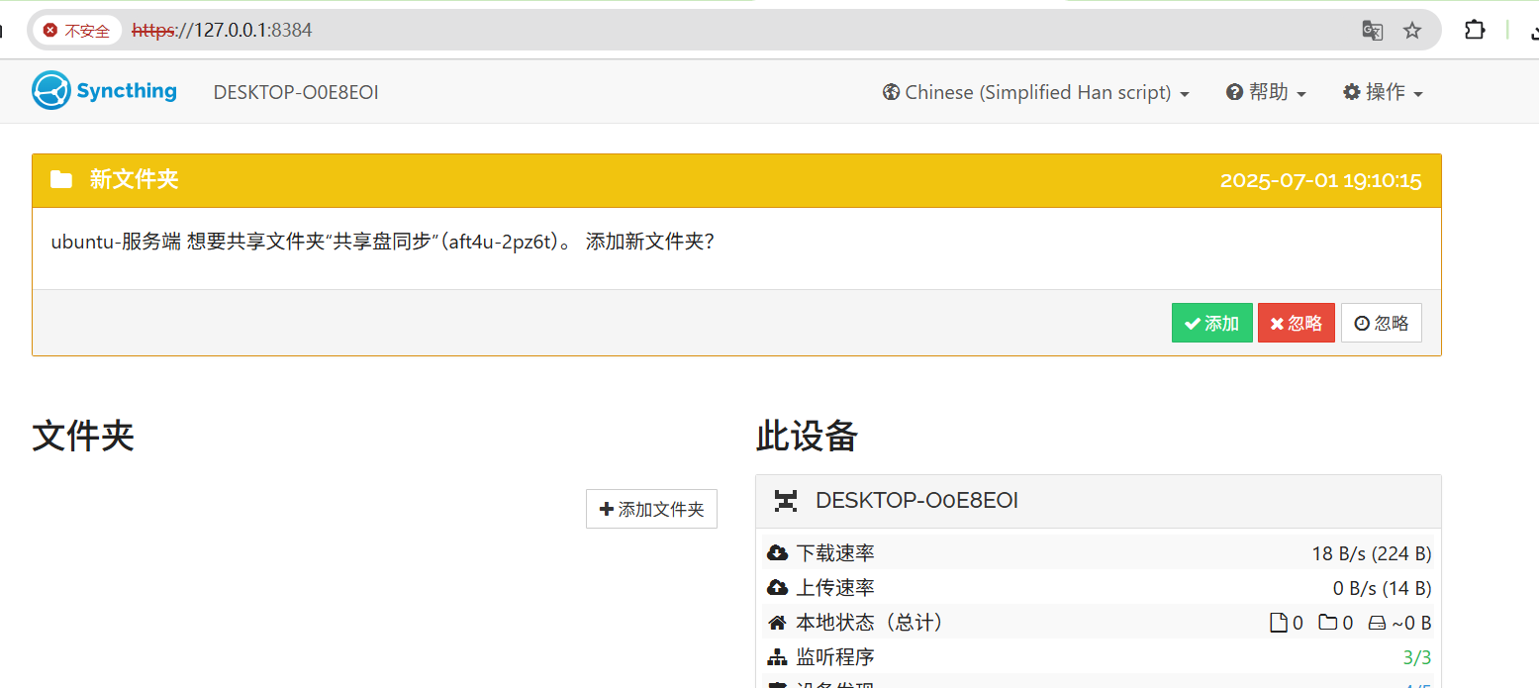Click the 新文件夹 banner title
The width and height of the screenshot is (1539, 688).
click(134, 179)
